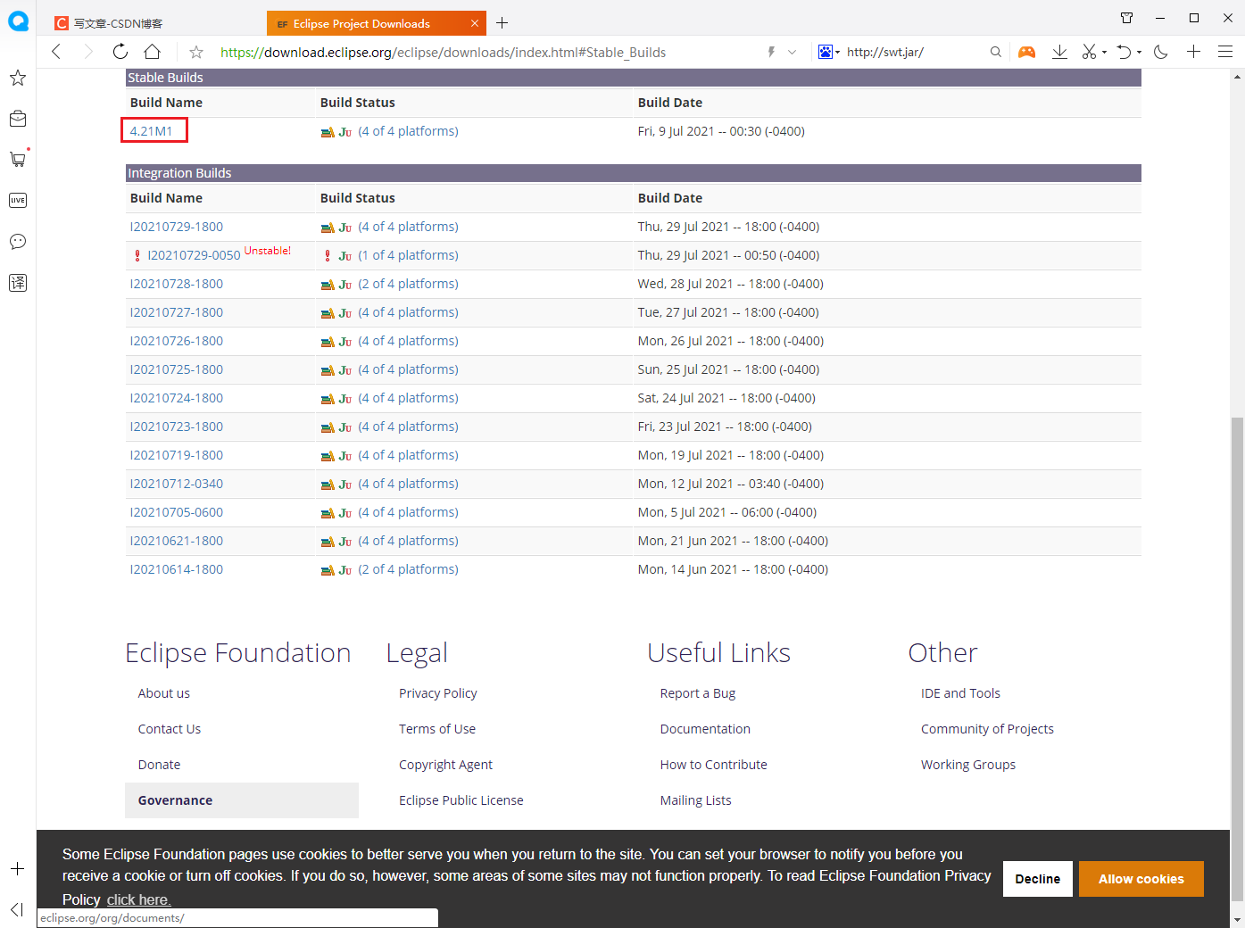Open the IDE and Tools link
This screenshot has width=1245, height=928.
960,693
